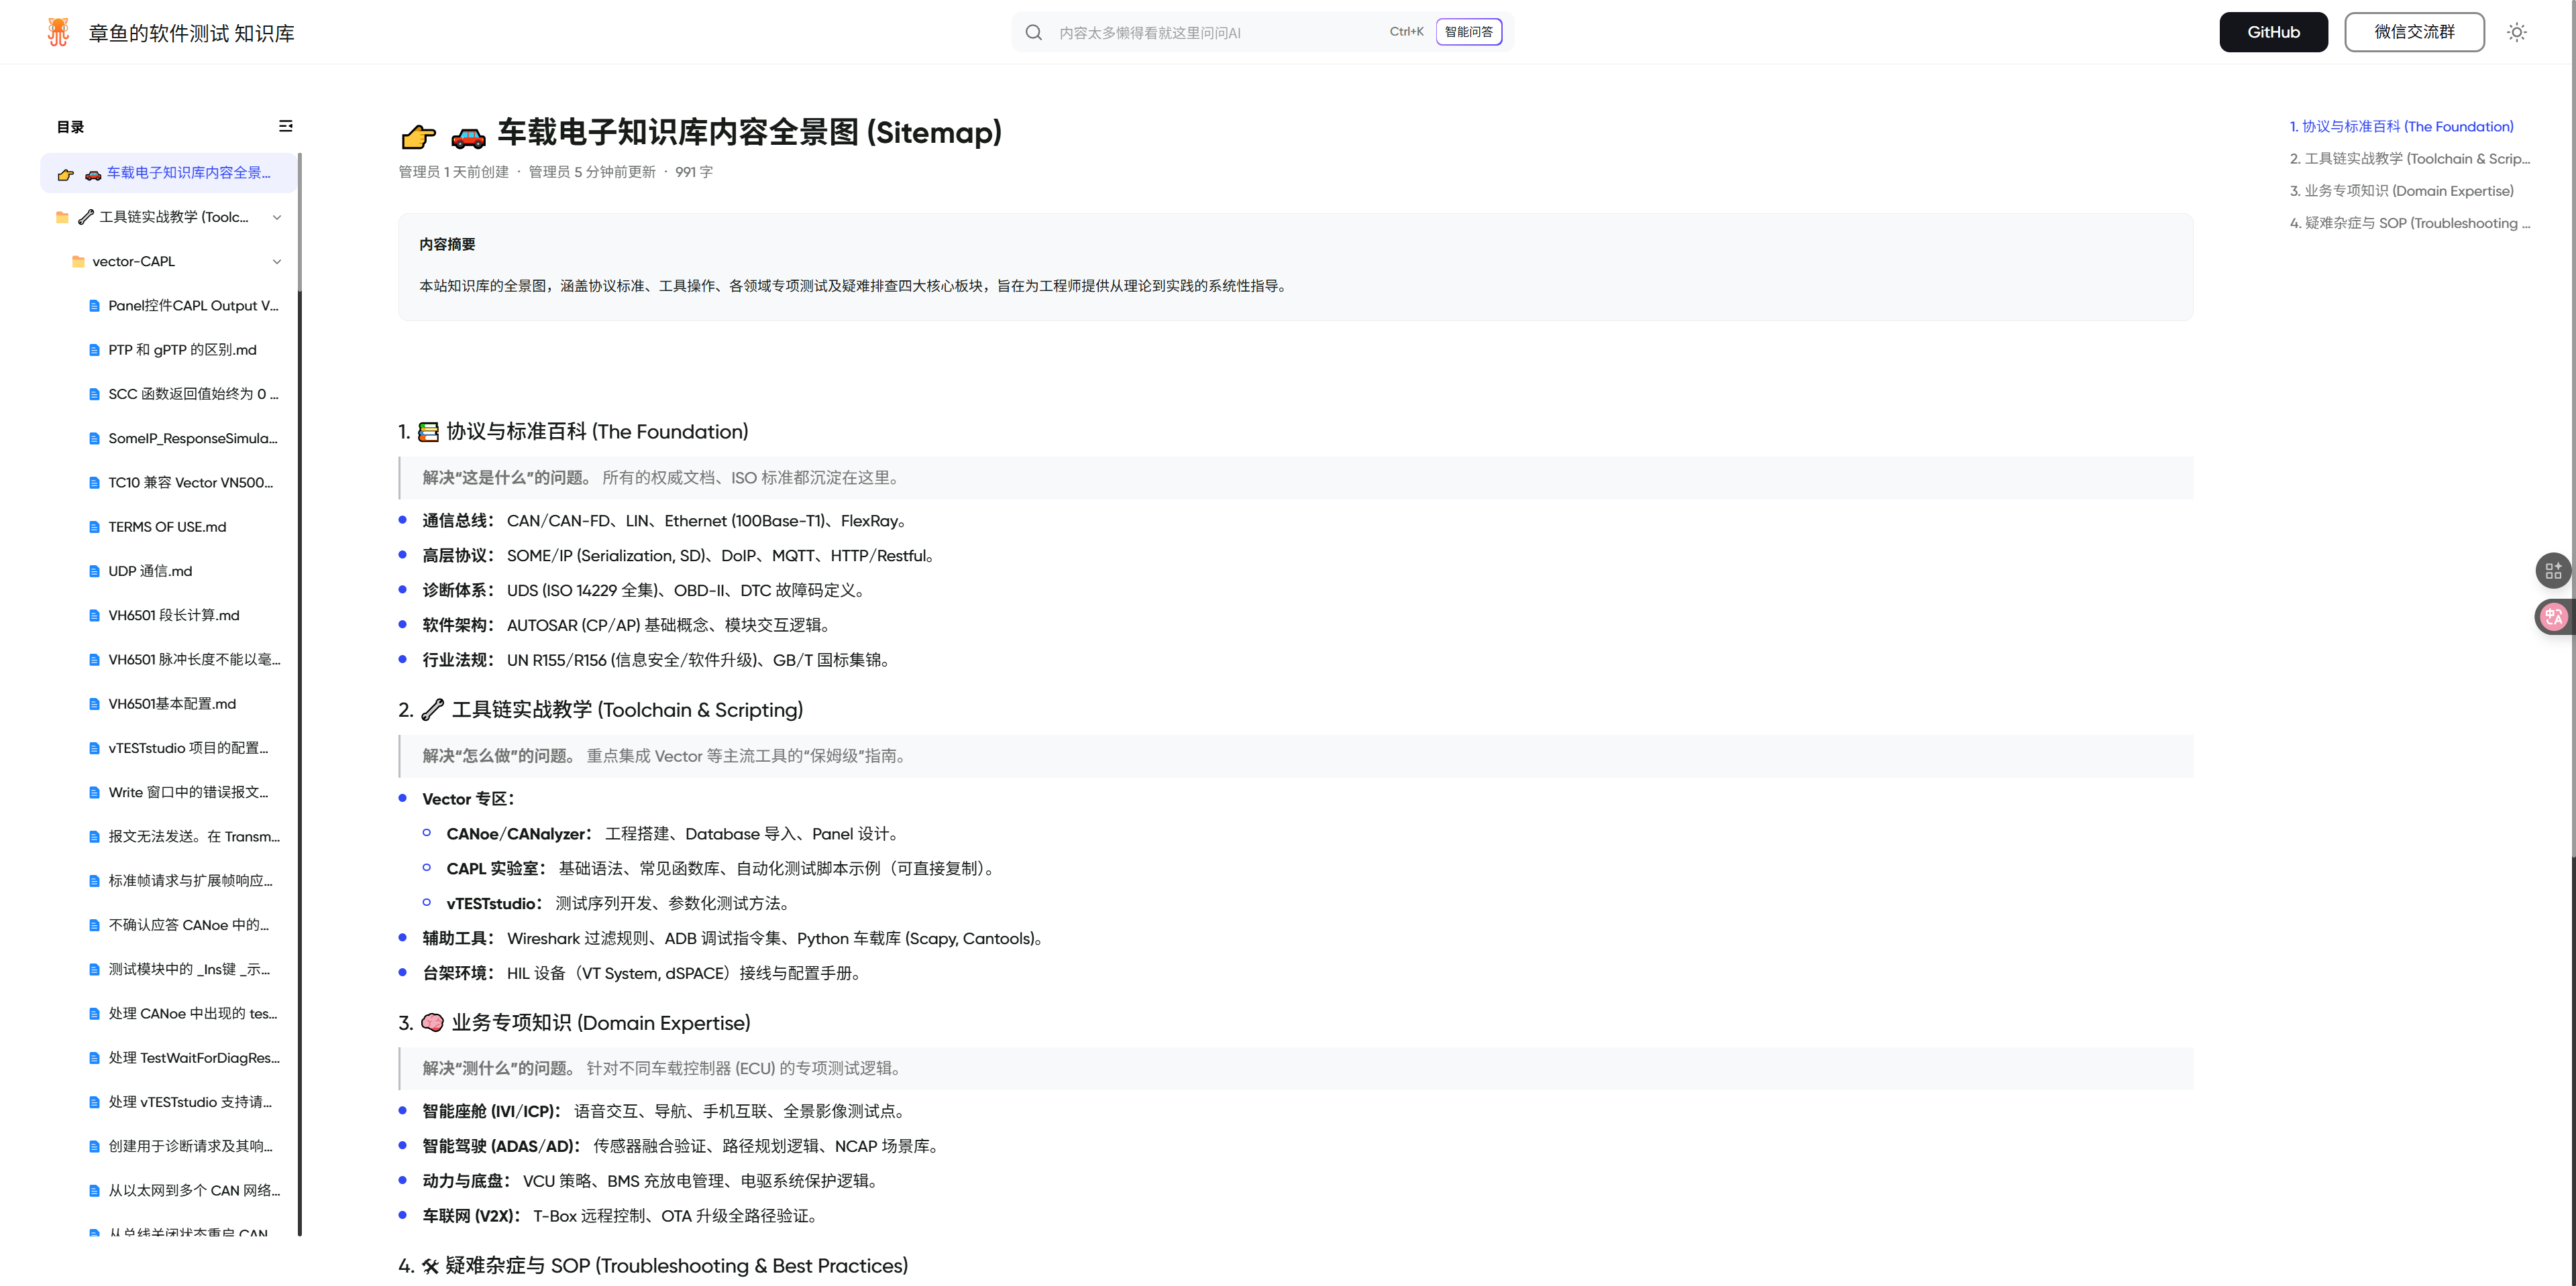Jump to 业务专项知识 outline entry
Viewport: 2576px width, 1286px height.
pyautogui.click(x=2400, y=191)
